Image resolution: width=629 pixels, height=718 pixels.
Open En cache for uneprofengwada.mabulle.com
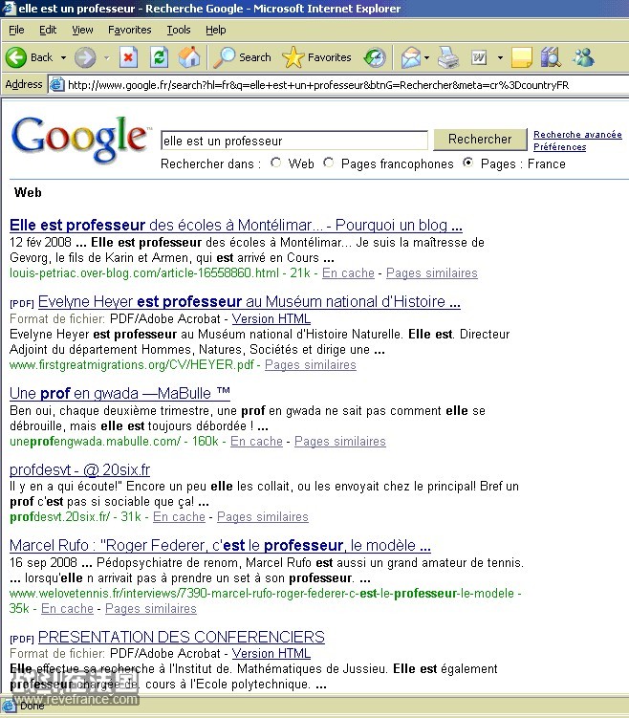[256, 442]
